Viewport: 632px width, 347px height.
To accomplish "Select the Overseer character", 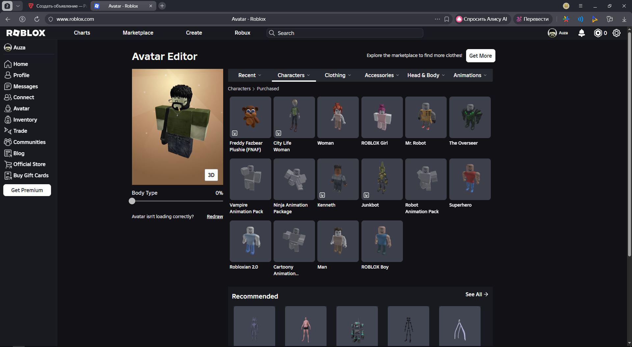I will click(470, 117).
